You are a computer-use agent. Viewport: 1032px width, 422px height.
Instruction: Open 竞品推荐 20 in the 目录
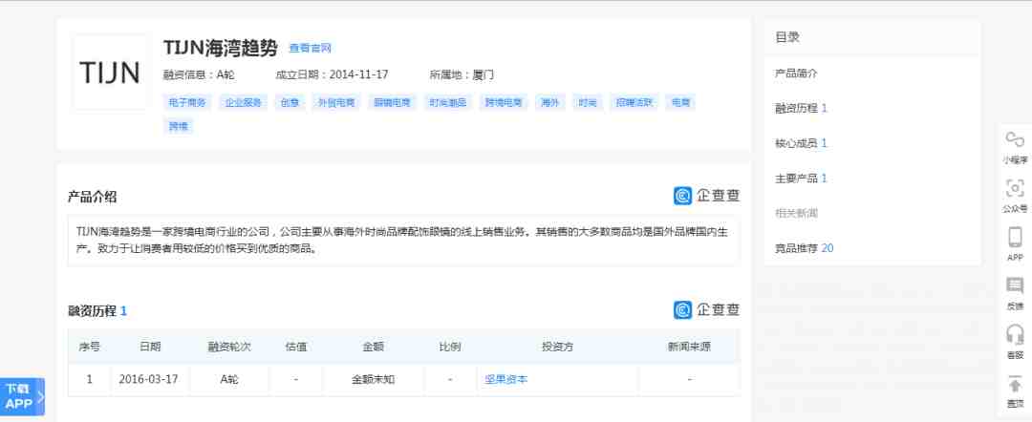(804, 248)
